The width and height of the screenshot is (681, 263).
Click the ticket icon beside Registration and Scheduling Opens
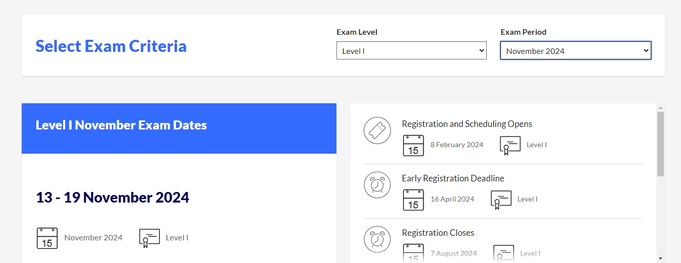[377, 130]
